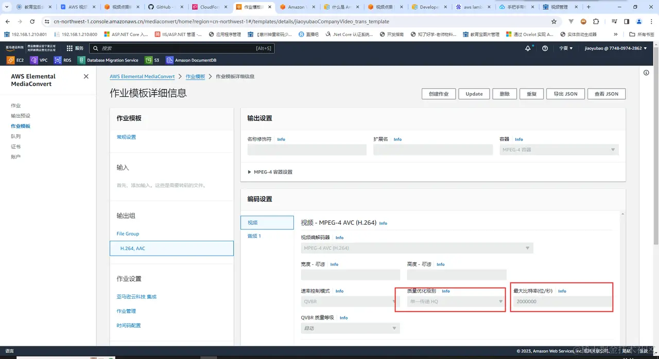Switch to the GitHub browser tab
The height and width of the screenshot is (359, 659).
(x=166, y=7)
